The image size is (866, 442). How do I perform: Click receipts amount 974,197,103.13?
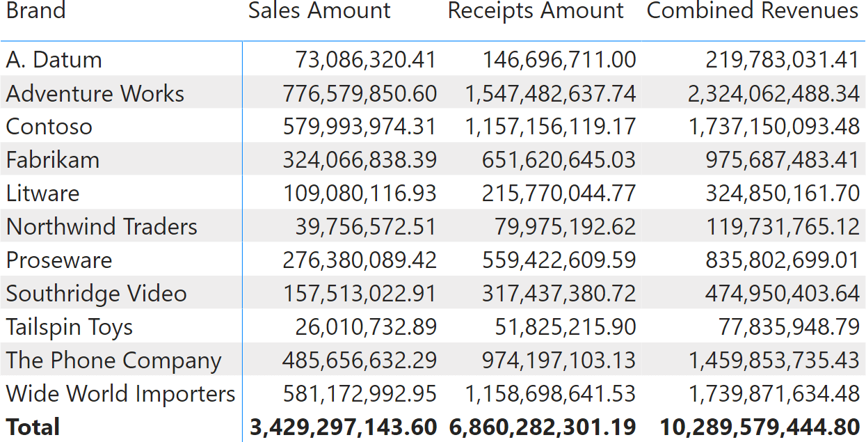[x=559, y=361]
